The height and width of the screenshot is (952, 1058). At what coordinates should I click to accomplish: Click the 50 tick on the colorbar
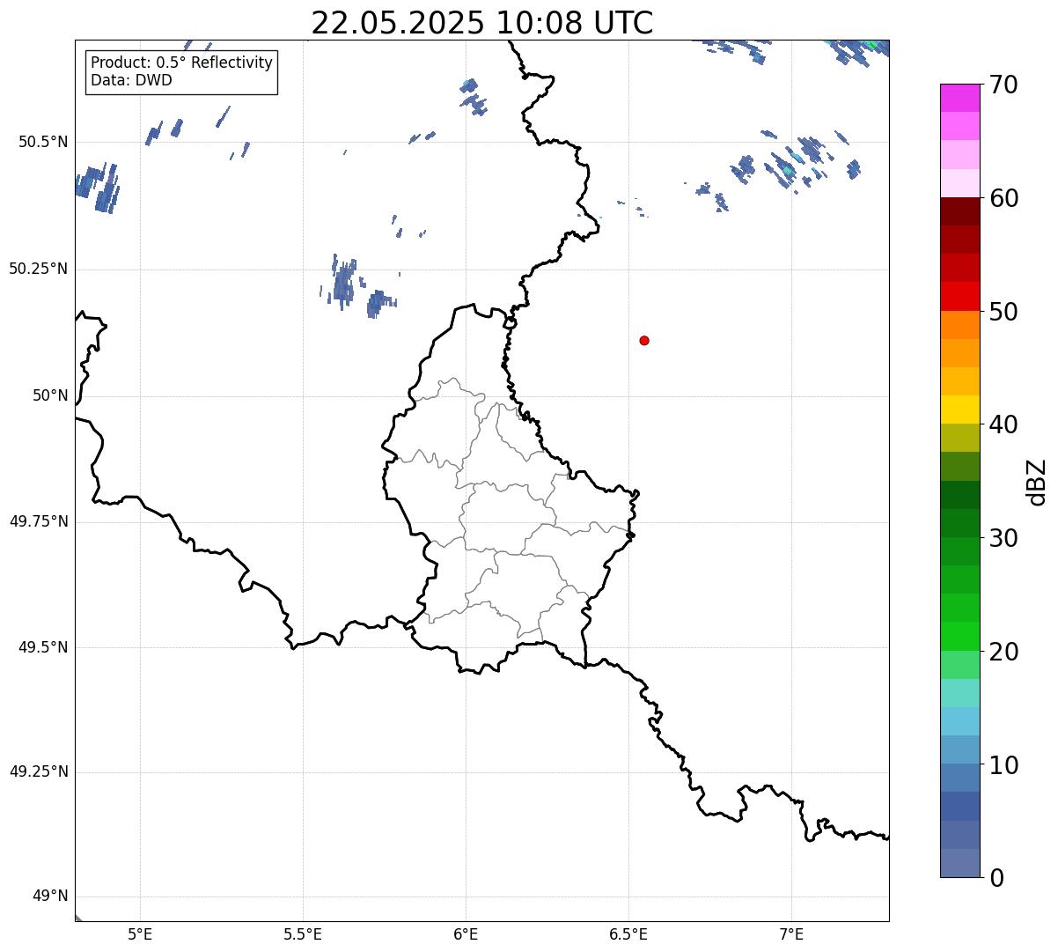pos(1003,312)
